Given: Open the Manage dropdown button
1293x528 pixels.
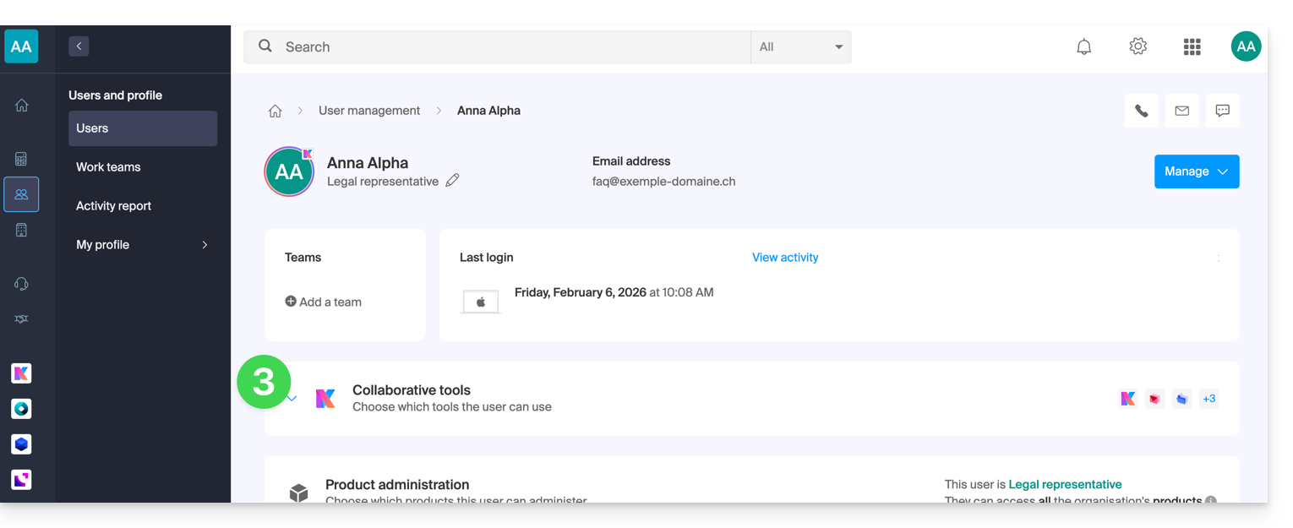Looking at the screenshot, I should 1196,171.
